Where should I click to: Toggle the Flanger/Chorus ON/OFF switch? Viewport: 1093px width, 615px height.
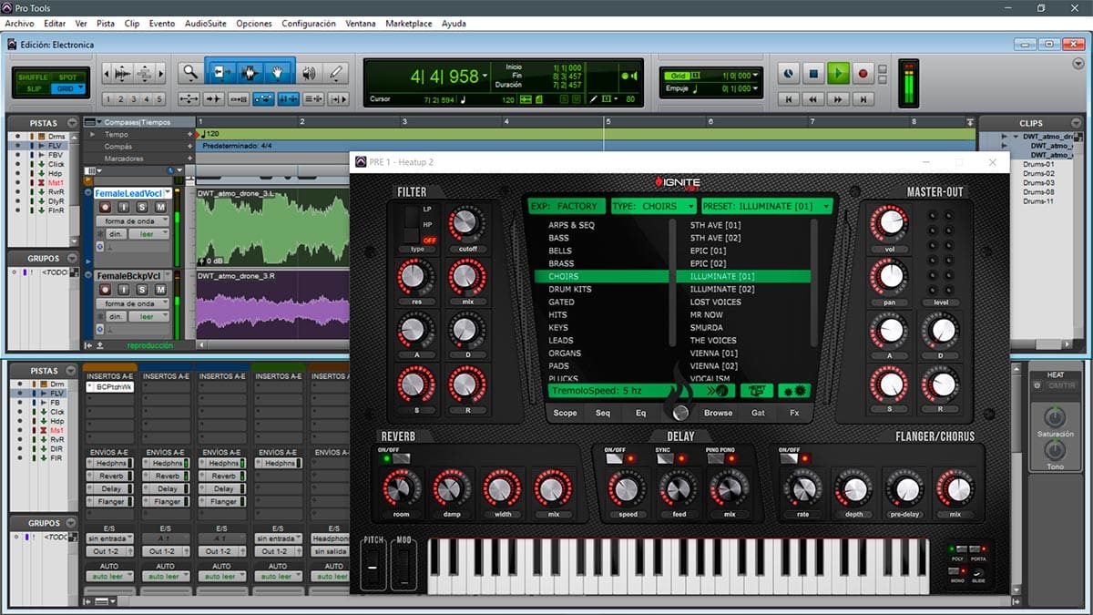coord(791,458)
